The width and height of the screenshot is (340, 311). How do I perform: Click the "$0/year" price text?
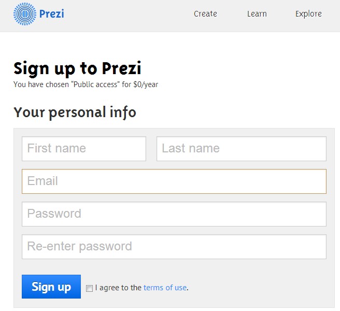click(146, 84)
